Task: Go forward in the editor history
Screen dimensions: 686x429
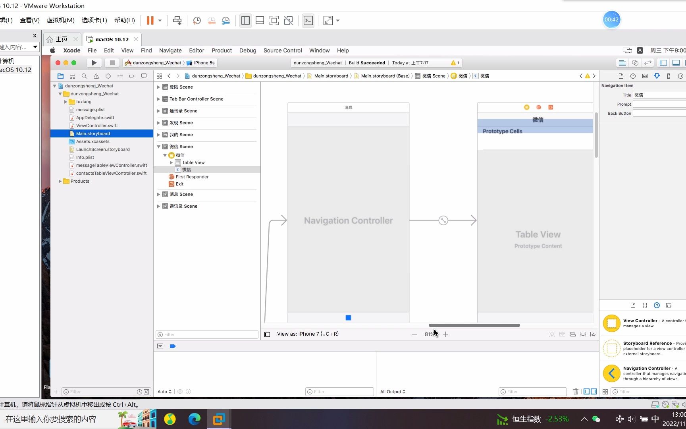Action: pos(178,76)
